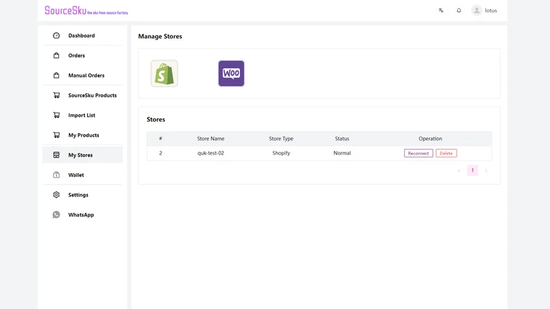Open the Import List page
Viewport: 550px width, 309px height.
point(82,115)
